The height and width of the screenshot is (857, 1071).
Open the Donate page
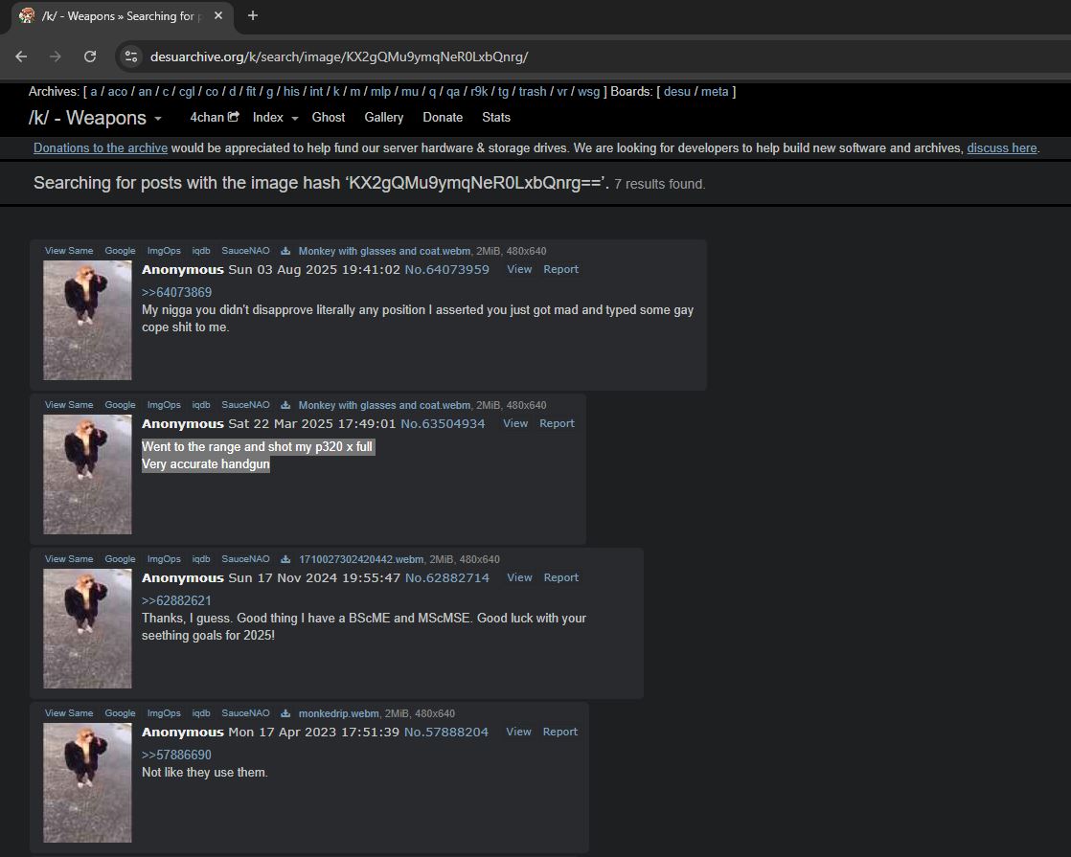point(443,118)
